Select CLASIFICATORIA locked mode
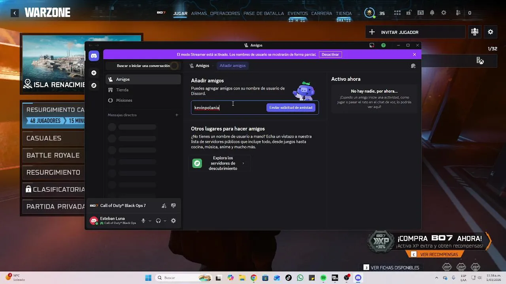Viewport: 506px width, 284px height. click(53, 190)
